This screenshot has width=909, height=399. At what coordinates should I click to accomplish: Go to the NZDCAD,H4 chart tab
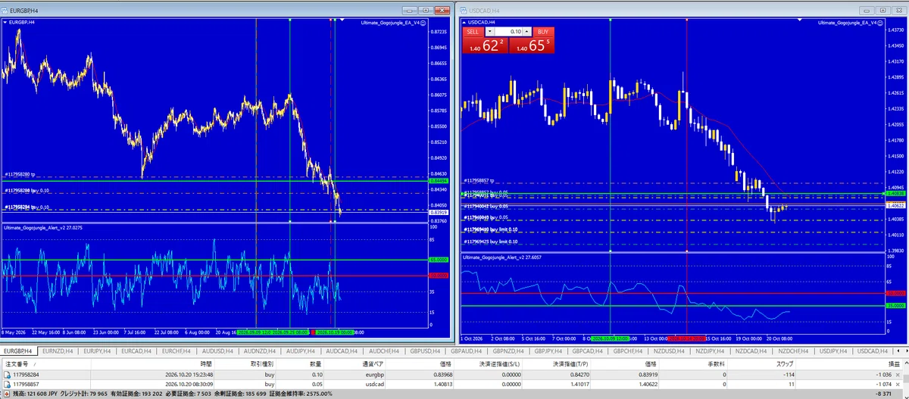(751, 351)
